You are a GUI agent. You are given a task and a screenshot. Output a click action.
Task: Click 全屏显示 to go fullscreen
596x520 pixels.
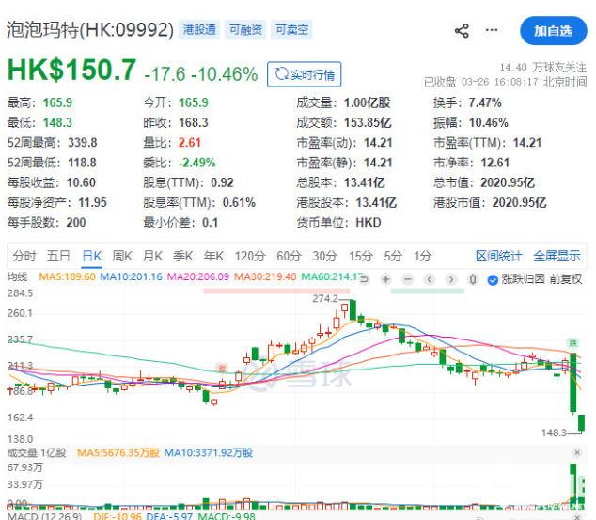click(x=557, y=256)
